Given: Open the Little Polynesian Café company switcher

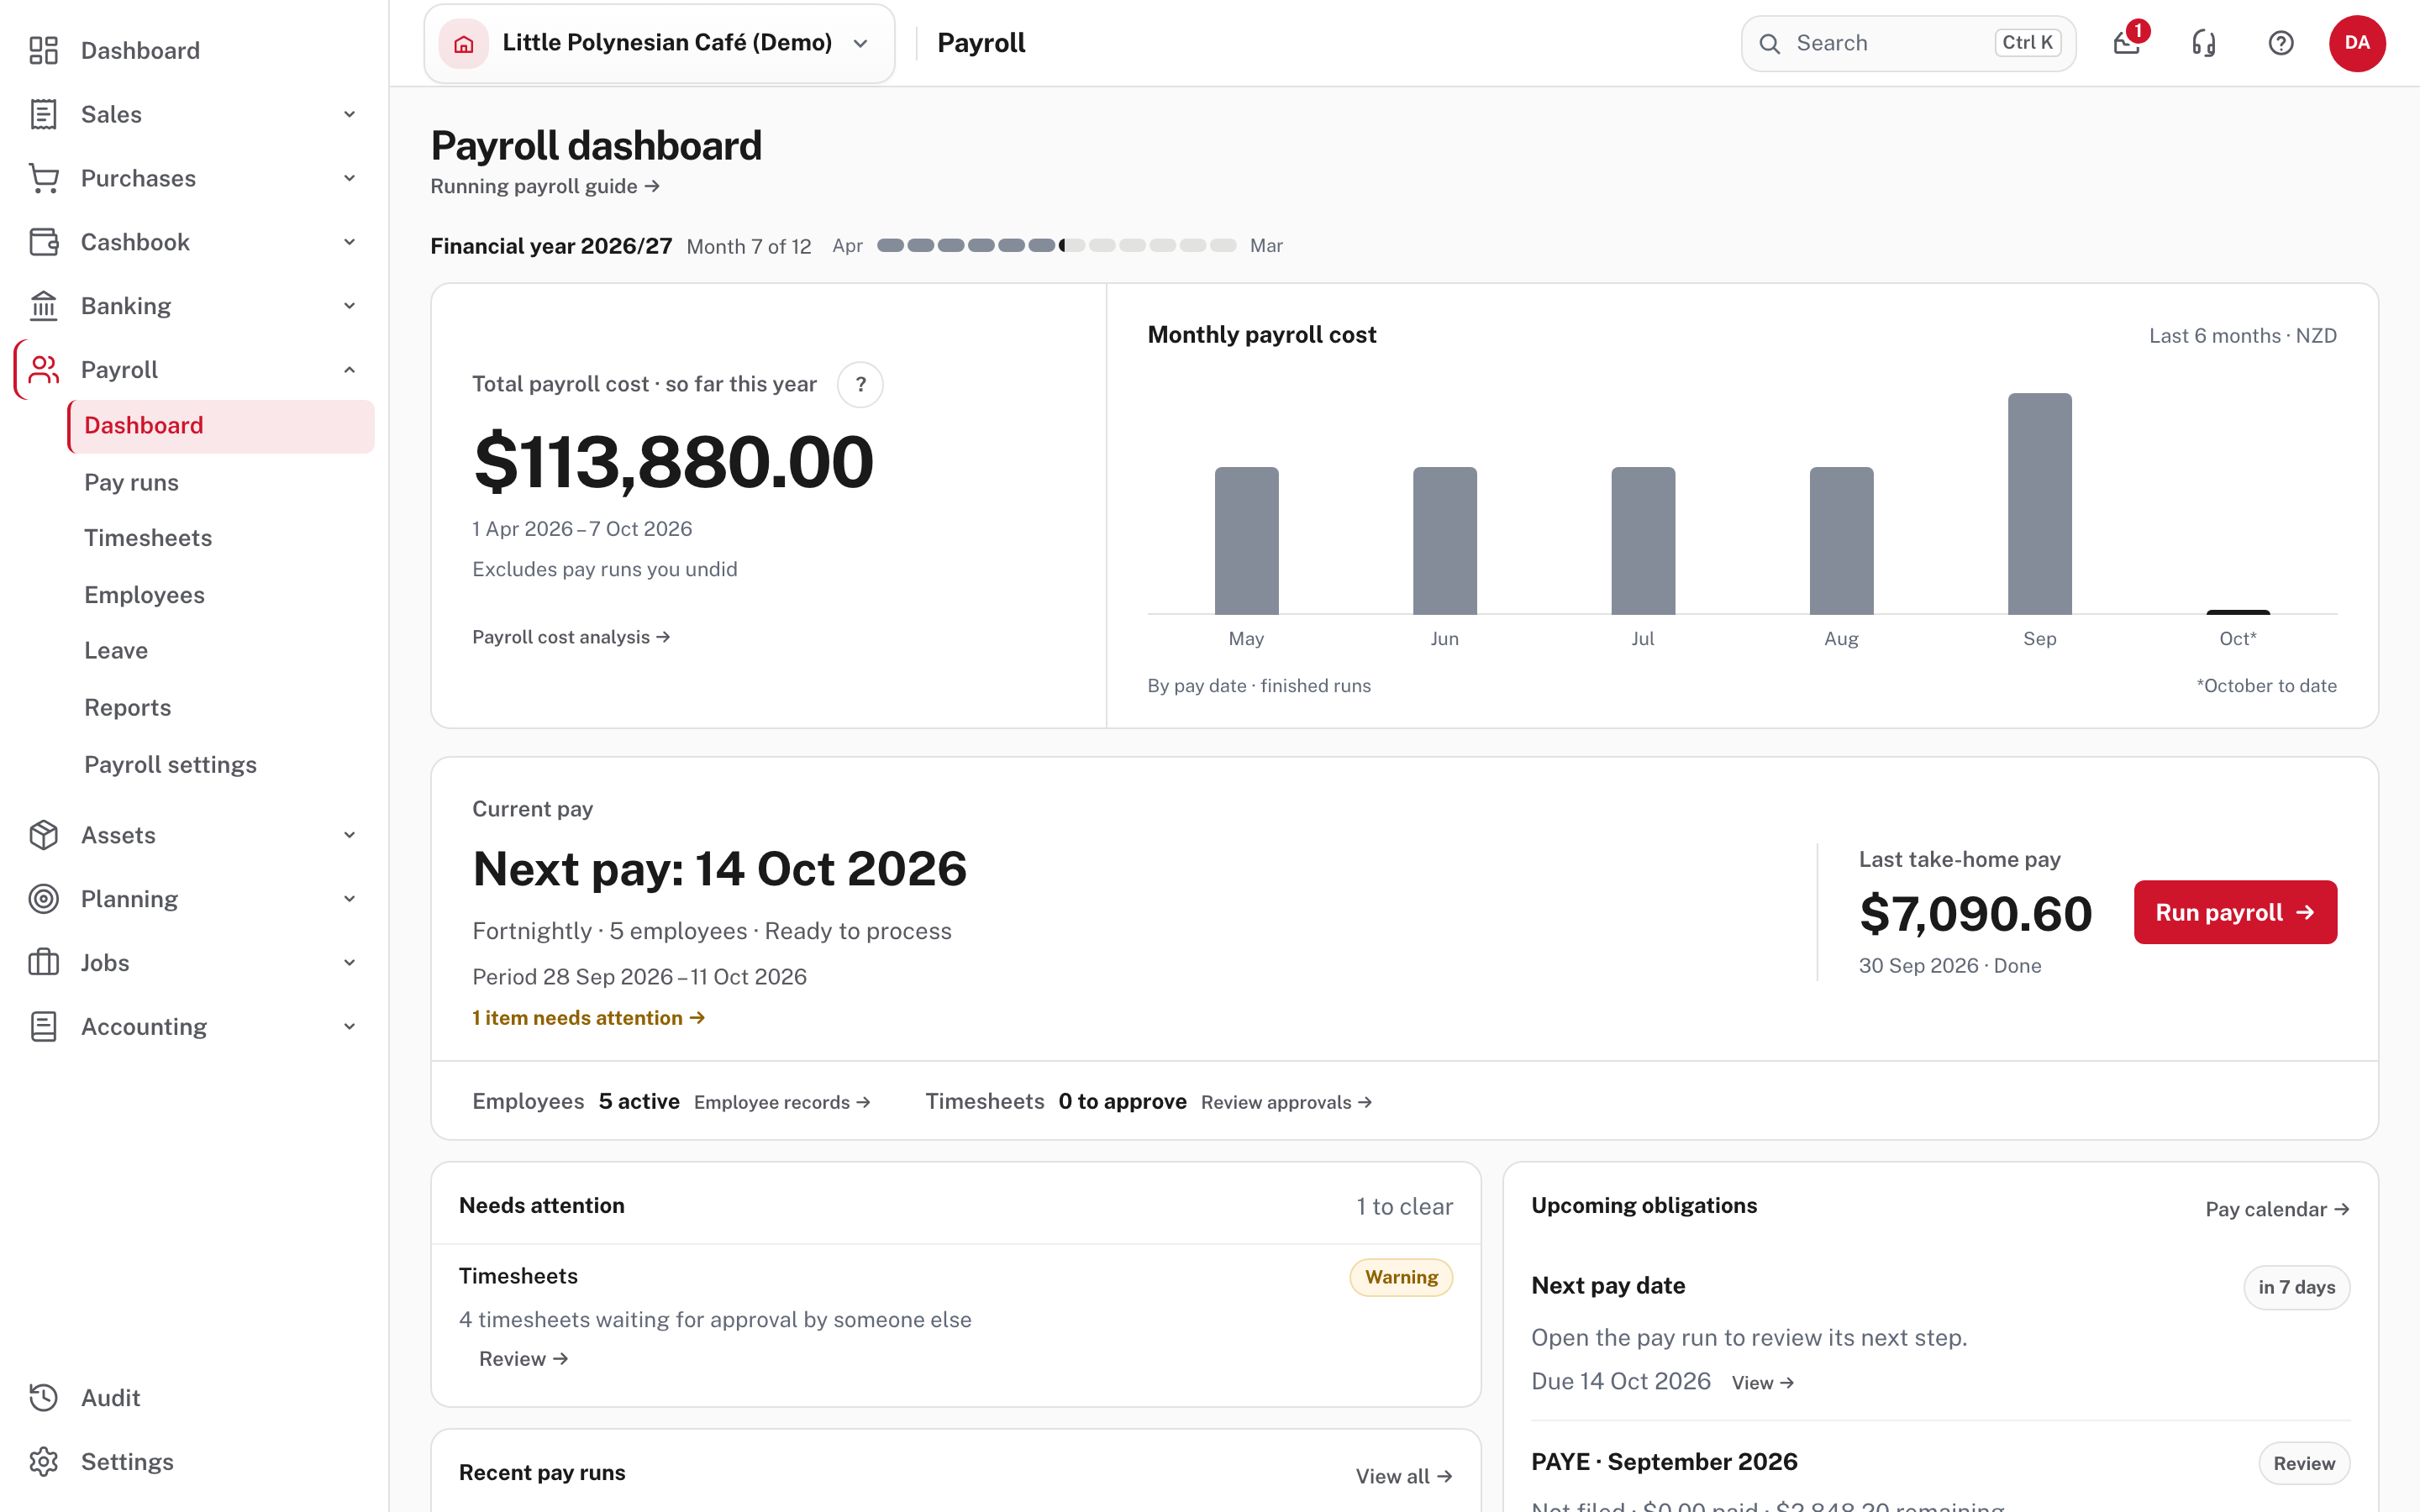Looking at the screenshot, I should 659,43.
